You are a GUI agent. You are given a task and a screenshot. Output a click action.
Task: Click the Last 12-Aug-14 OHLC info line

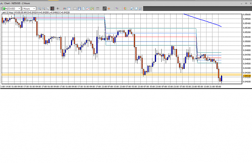(35, 12)
